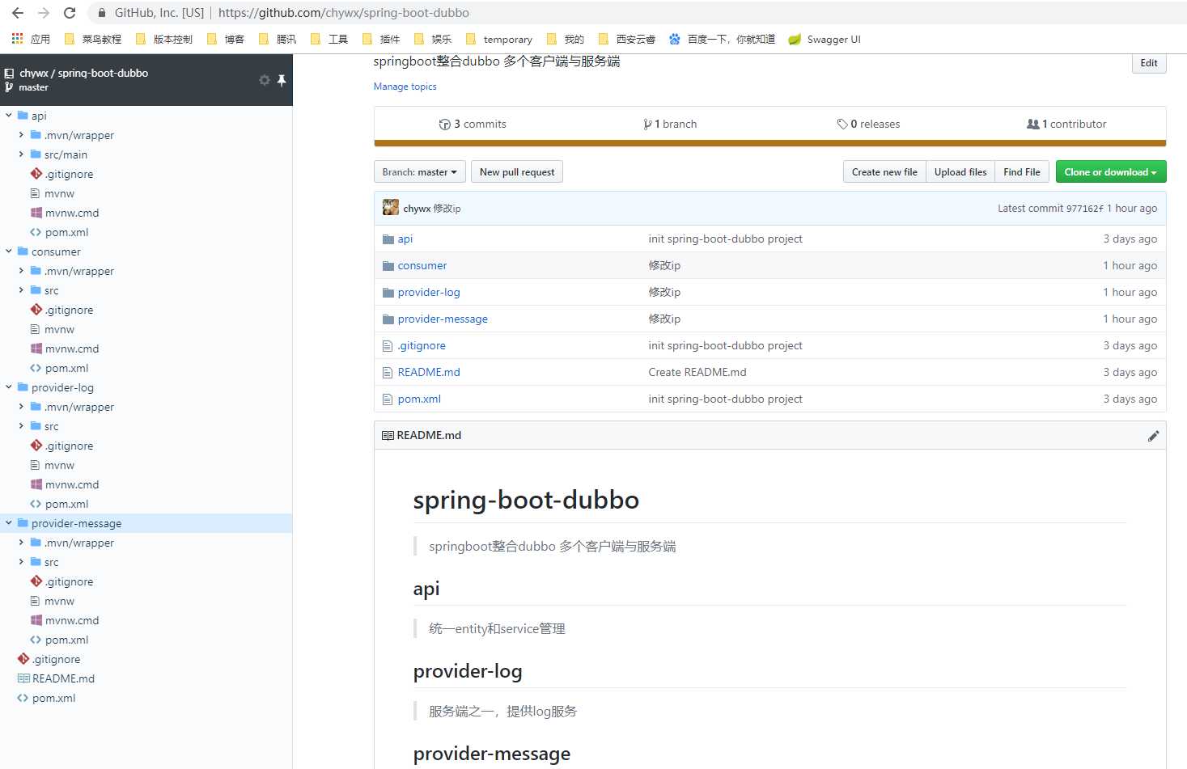Screen dimensions: 1187x769
Task: Open Octotree settings gear
Action: point(264,80)
